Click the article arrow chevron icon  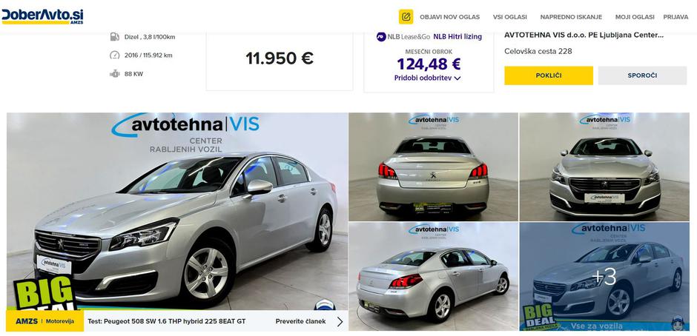[x=340, y=321]
